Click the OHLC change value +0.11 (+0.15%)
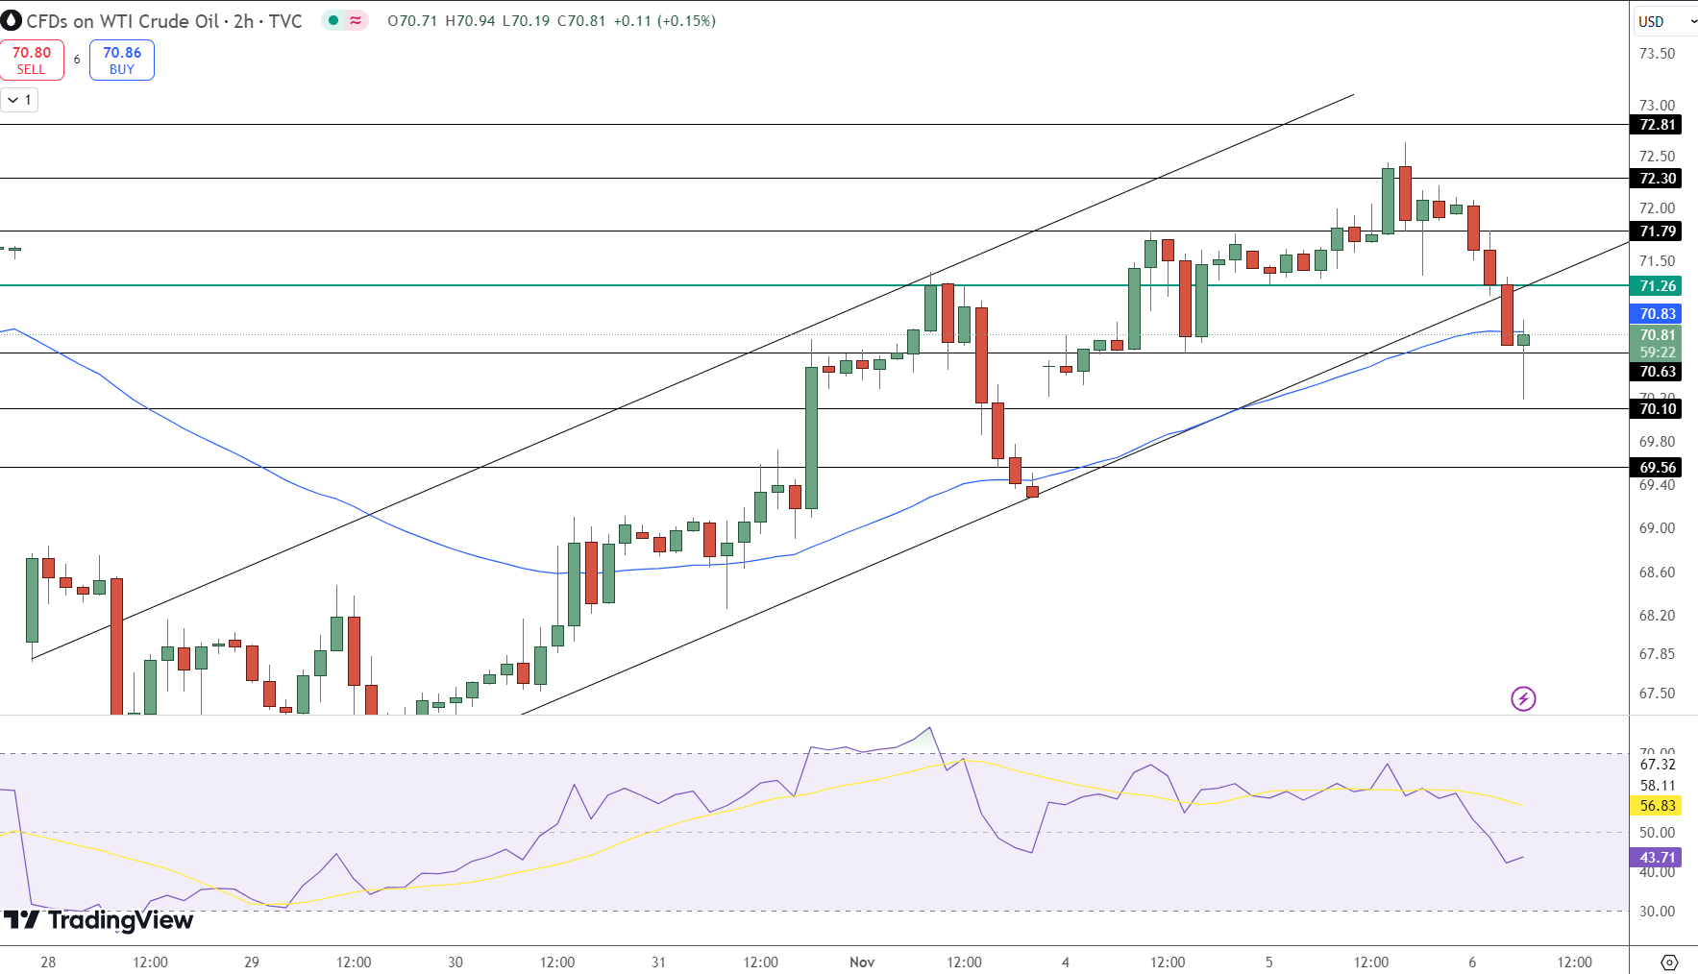 click(665, 21)
